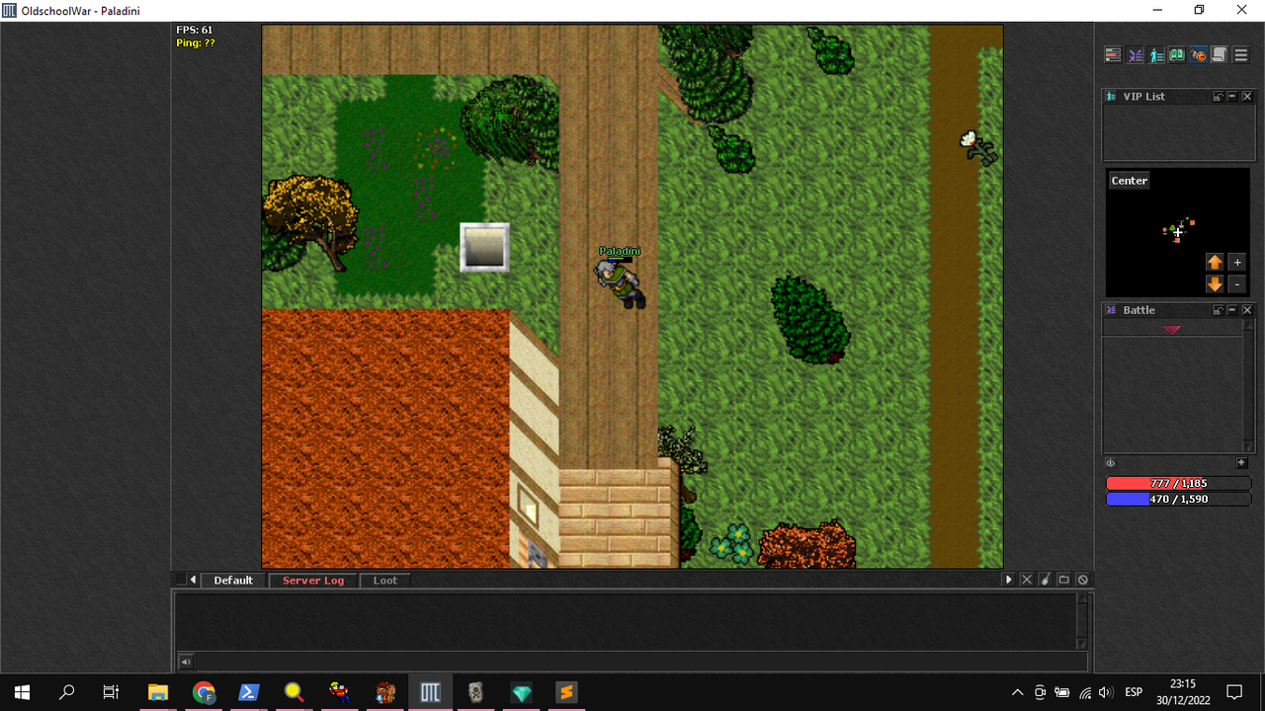The width and height of the screenshot is (1265, 711).
Task: Open File Explorer from taskbar
Action: (x=158, y=692)
